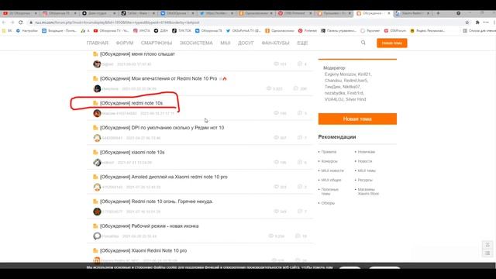Viewport: 496px width, 279px height.
Task: Open the browser extensions puzzle icon
Action: pyautogui.click(x=477, y=22)
